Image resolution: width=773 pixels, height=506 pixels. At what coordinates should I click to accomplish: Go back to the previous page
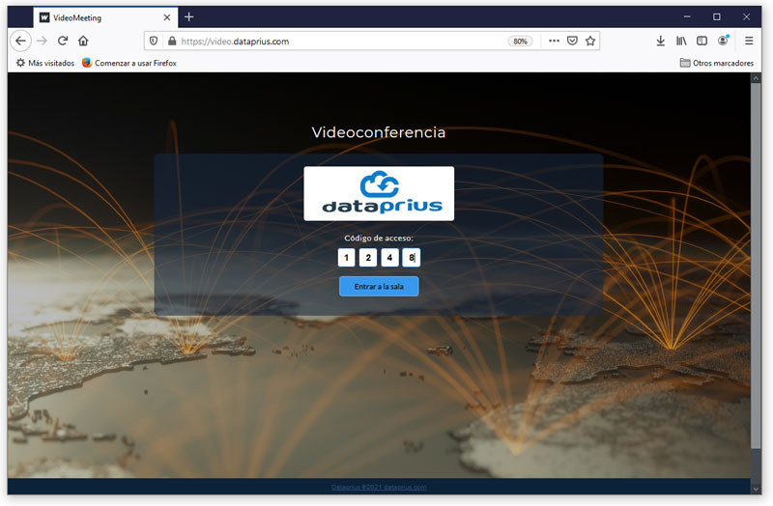coord(20,41)
